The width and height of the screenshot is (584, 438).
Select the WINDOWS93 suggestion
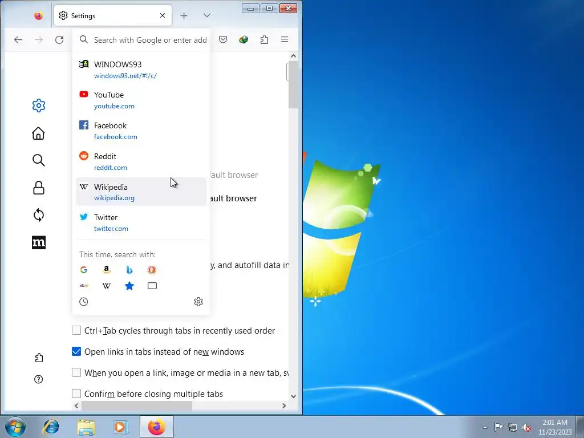[x=141, y=69]
